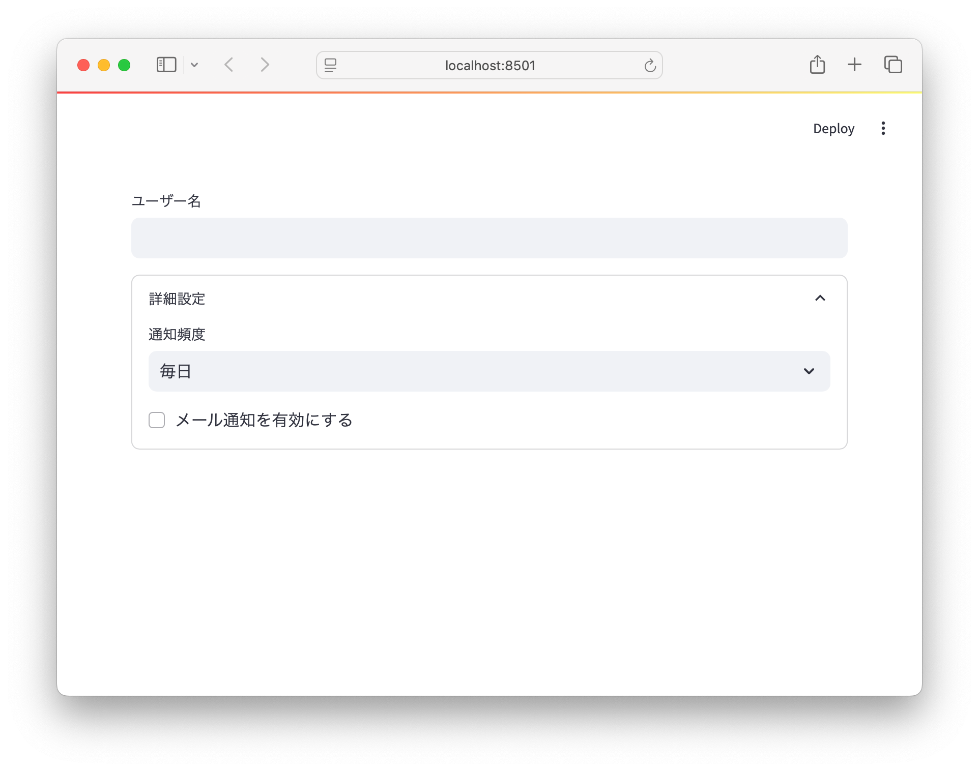The image size is (979, 771).
Task: Click the 詳細設定 header text
Action: click(176, 299)
